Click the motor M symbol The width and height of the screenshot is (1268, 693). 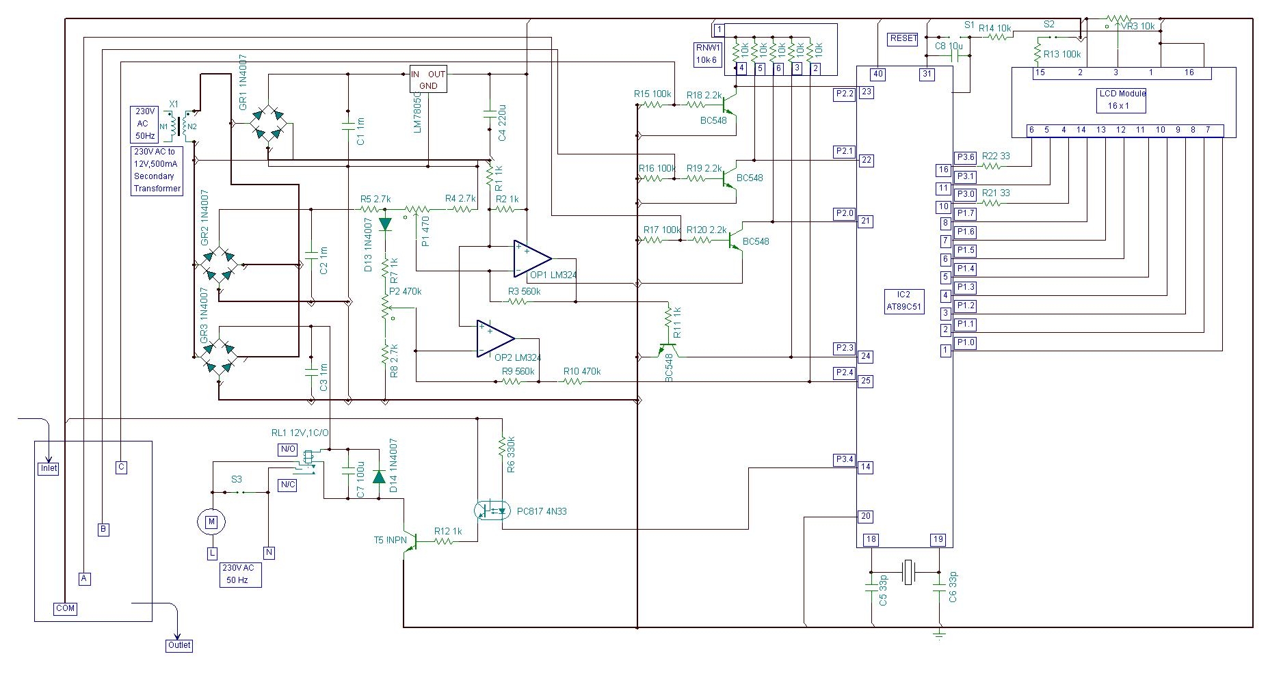[x=211, y=522]
